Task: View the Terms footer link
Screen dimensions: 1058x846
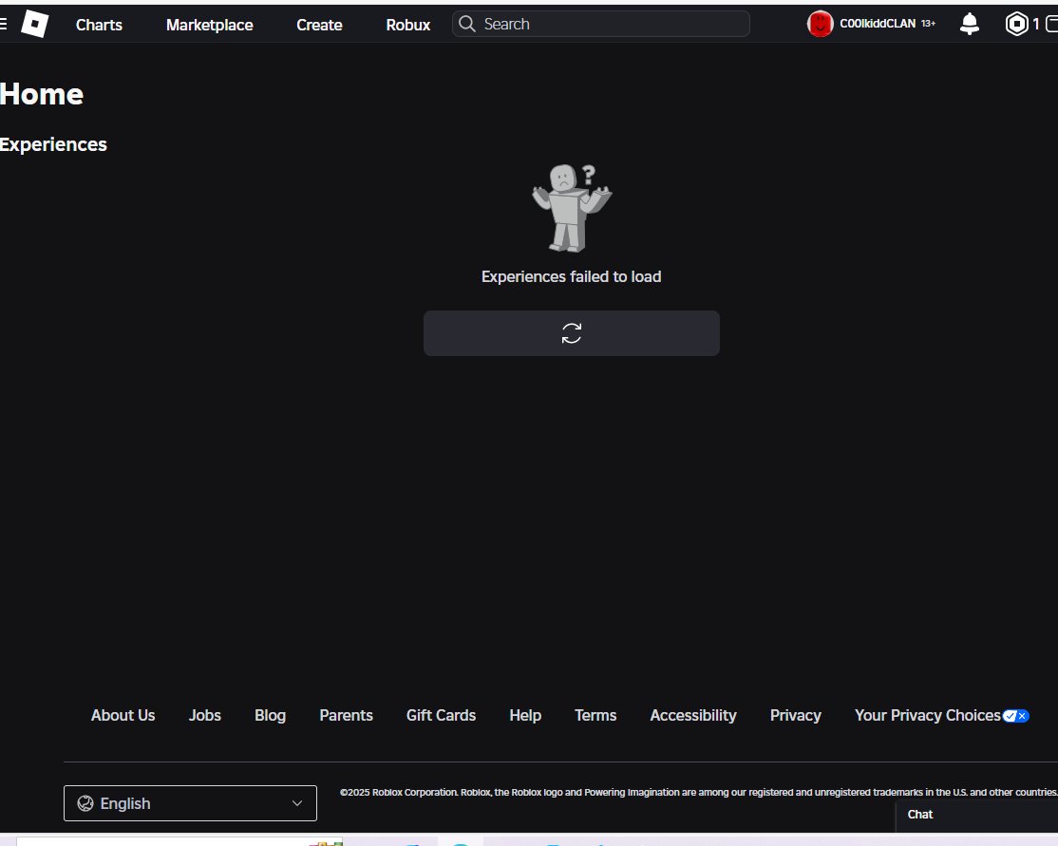Action: (595, 715)
